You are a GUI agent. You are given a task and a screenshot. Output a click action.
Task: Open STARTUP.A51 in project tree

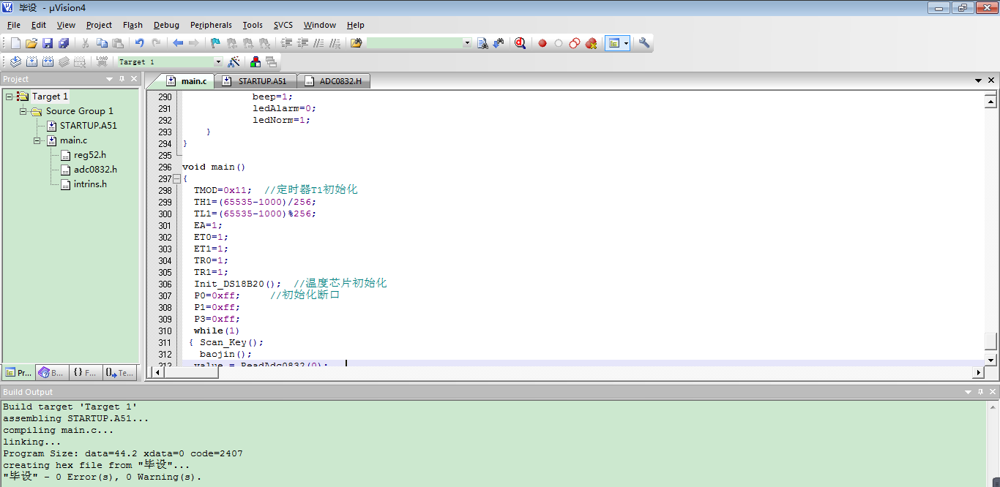click(x=88, y=126)
